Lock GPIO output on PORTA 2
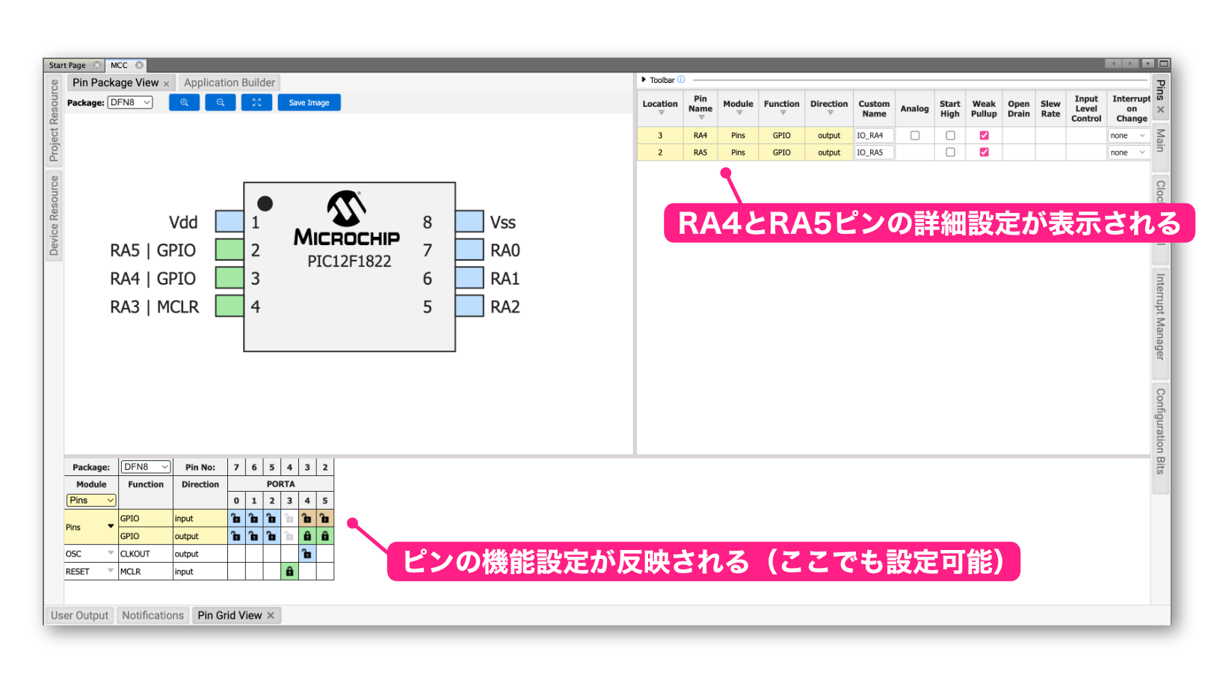The width and height of the screenshot is (1214, 683). pos(272,536)
